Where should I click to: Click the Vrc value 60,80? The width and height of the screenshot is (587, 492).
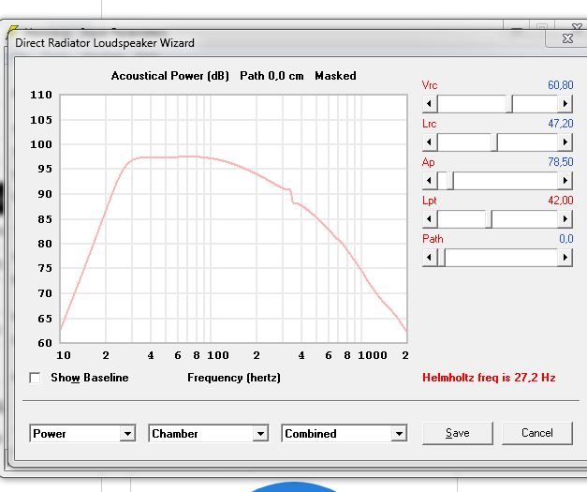[x=561, y=85]
